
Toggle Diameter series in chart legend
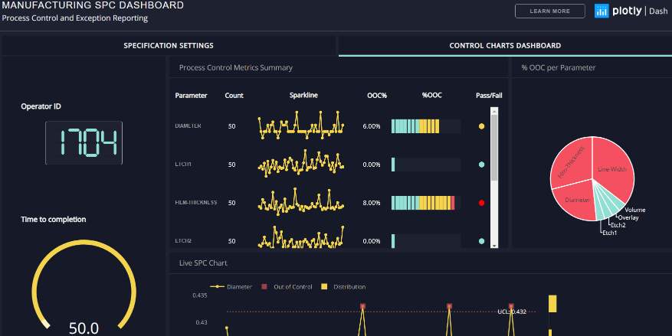coord(231,287)
